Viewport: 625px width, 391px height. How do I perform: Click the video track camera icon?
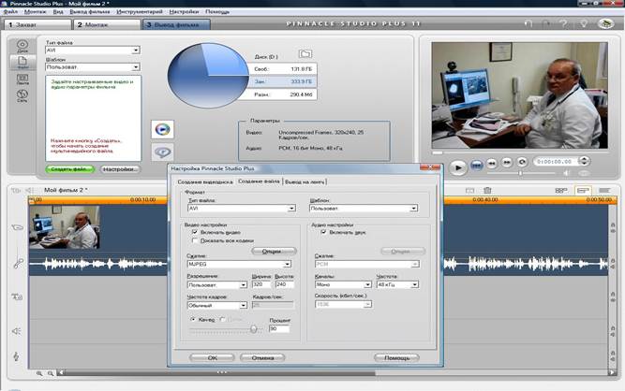click(x=17, y=227)
